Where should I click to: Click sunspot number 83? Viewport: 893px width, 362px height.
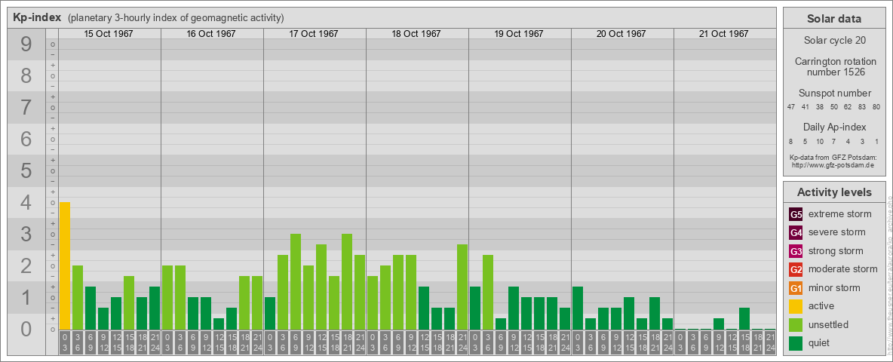point(861,106)
